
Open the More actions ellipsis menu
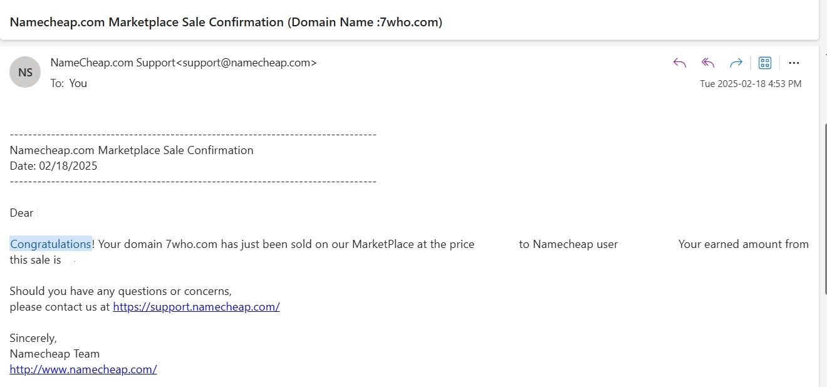pyautogui.click(x=794, y=63)
